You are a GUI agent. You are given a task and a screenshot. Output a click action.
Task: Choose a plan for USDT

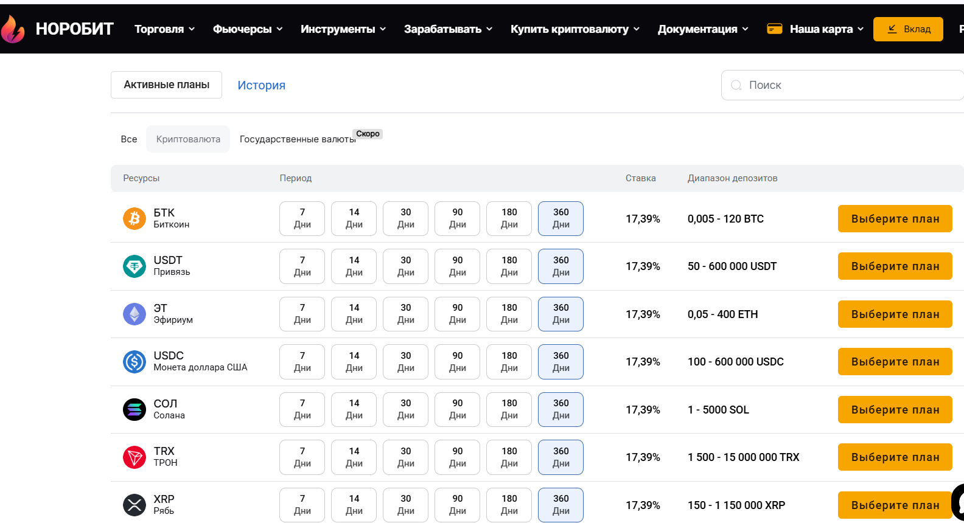(x=895, y=266)
